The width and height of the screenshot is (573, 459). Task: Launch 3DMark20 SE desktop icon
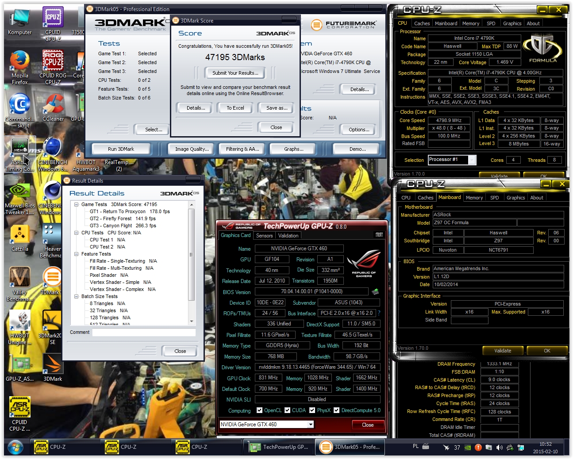tap(52, 327)
